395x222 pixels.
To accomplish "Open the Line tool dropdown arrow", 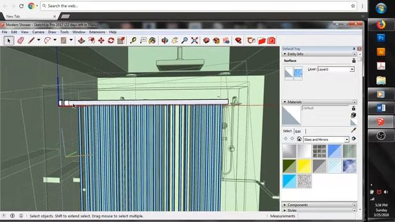I will pyautogui.click(x=38, y=40).
